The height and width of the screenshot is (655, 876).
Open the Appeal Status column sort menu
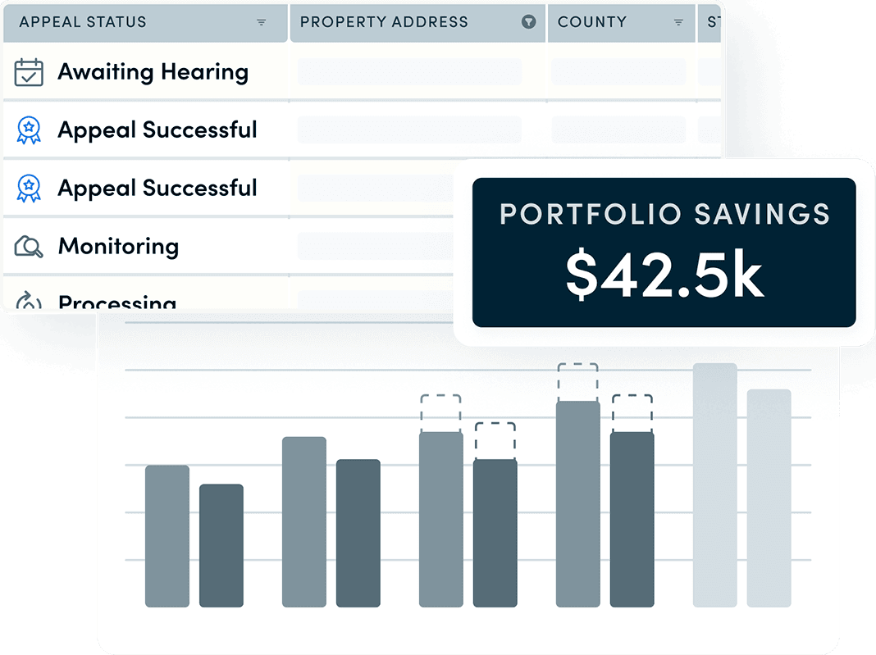[262, 22]
